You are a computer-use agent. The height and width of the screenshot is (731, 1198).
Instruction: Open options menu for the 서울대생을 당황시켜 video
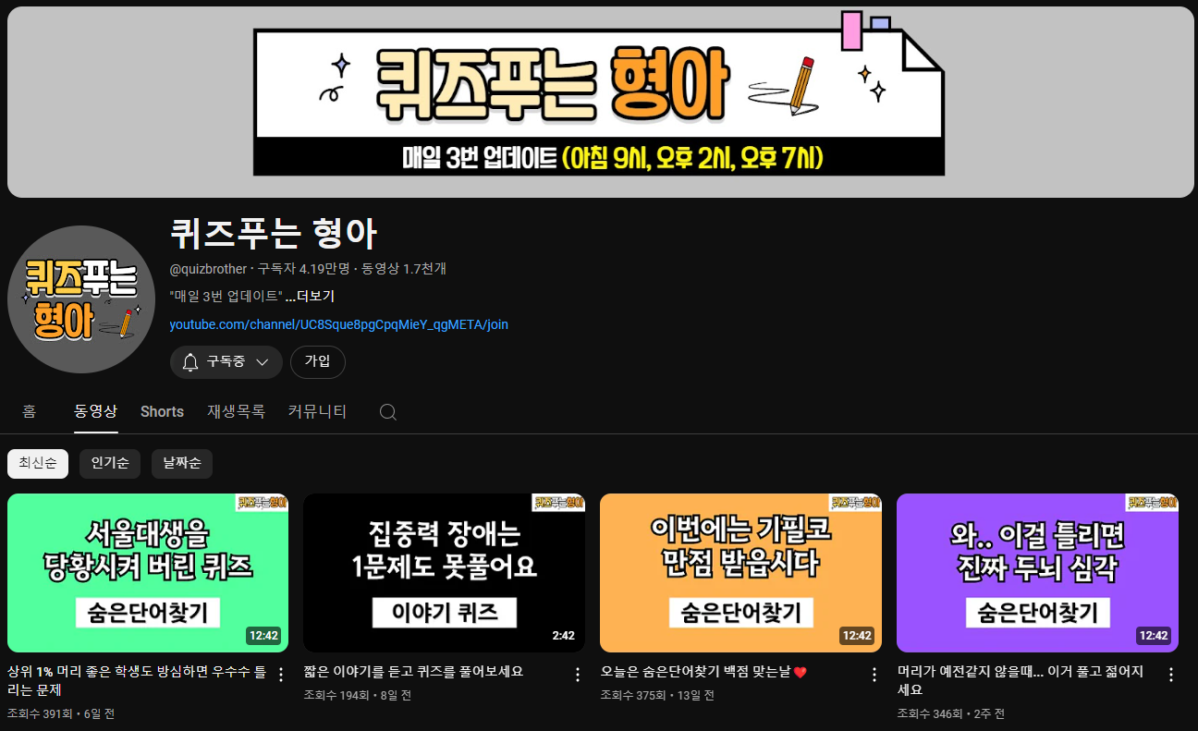pos(280,675)
